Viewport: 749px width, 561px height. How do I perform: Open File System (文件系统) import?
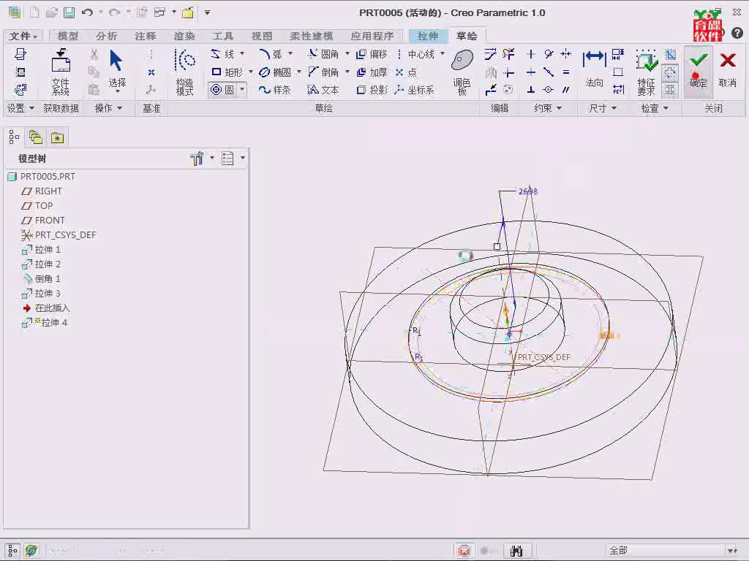[61, 72]
